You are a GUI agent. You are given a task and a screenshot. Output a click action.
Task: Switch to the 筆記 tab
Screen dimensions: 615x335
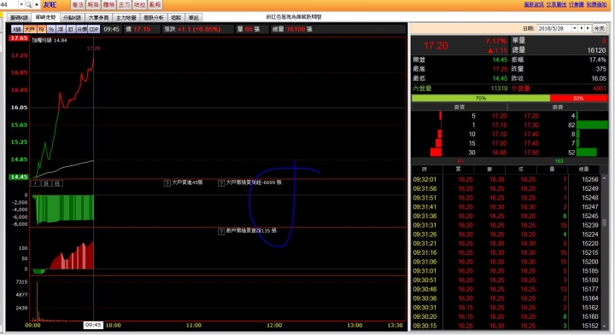click(x=194, y=18)
